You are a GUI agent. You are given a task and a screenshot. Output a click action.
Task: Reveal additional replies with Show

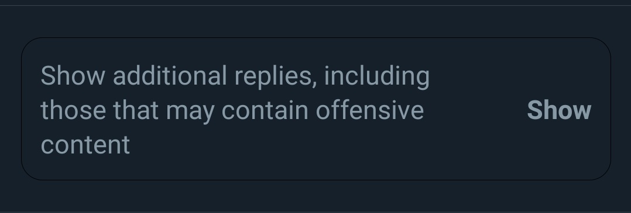(x=559, y=110)
